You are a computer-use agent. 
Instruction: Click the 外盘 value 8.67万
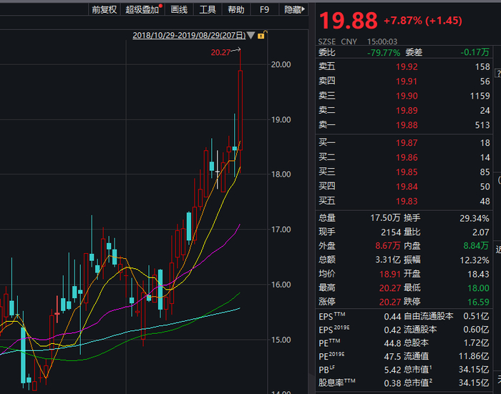388,246
